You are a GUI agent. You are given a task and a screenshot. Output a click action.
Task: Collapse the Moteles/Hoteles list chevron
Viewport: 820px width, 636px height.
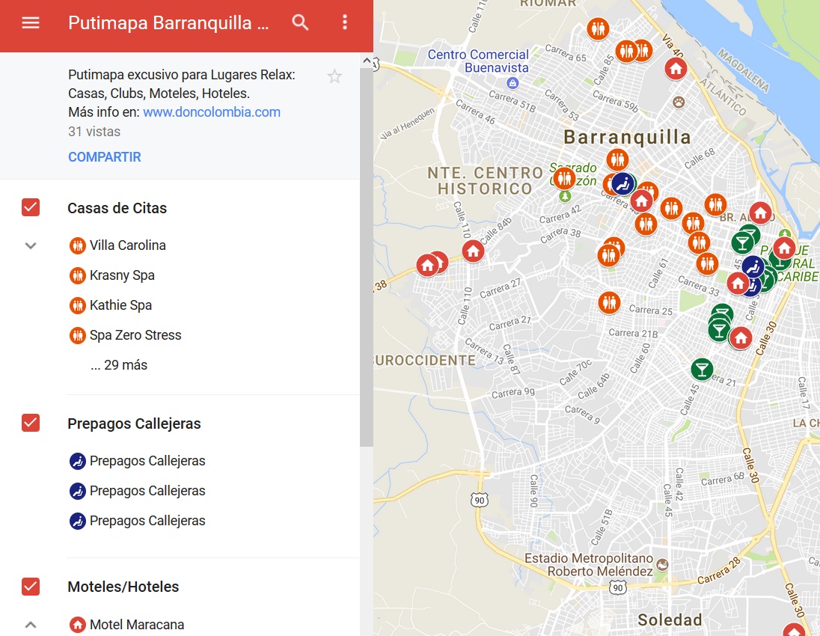(31, 624)
